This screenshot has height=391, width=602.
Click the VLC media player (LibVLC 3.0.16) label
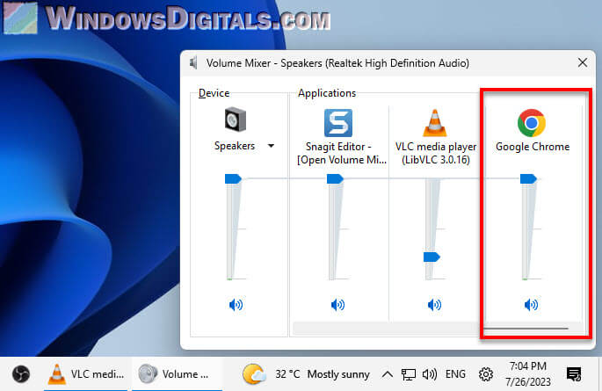436,153
